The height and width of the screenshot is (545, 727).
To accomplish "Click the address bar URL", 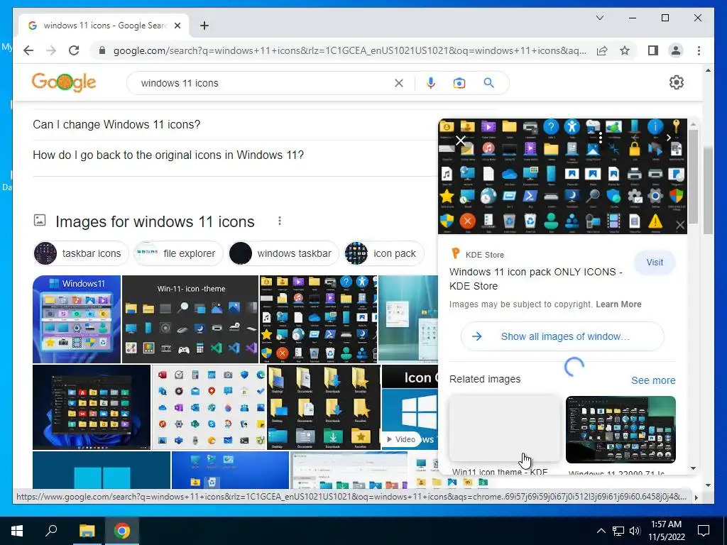I will 349,50.
